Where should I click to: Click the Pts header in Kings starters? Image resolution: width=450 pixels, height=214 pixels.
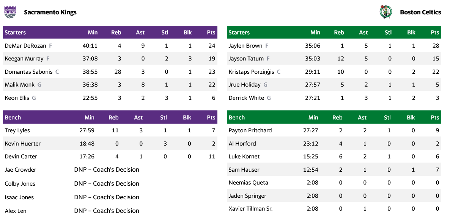(x=211, y=33)
